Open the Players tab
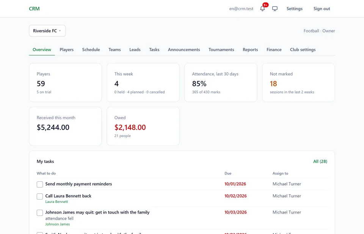Viewport: 364px width, 234px height. point(67,50)
